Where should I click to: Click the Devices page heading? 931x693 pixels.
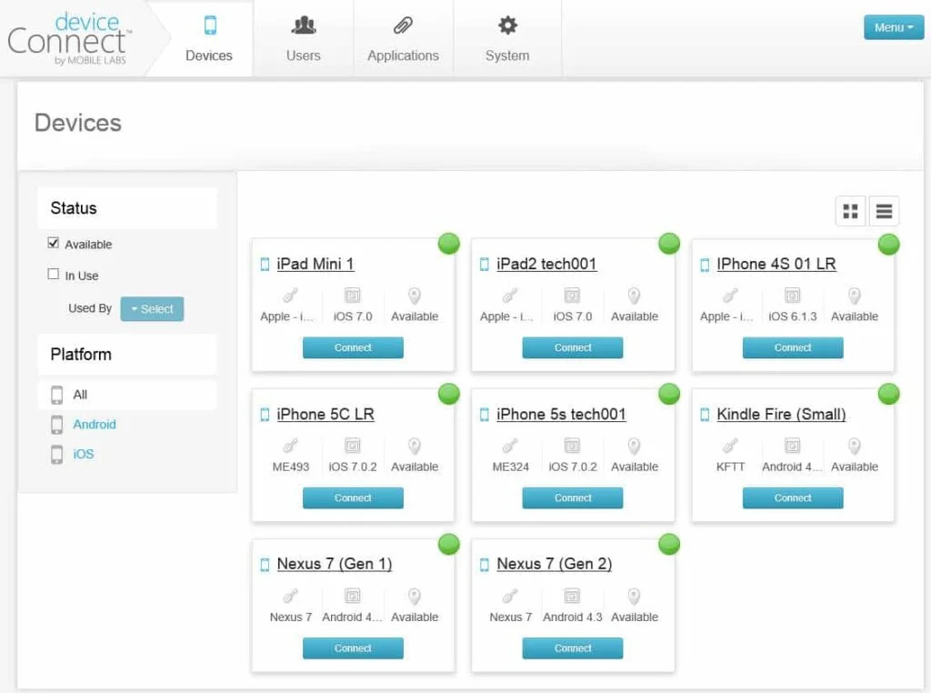pyautogui.click(x=78, y=123)
